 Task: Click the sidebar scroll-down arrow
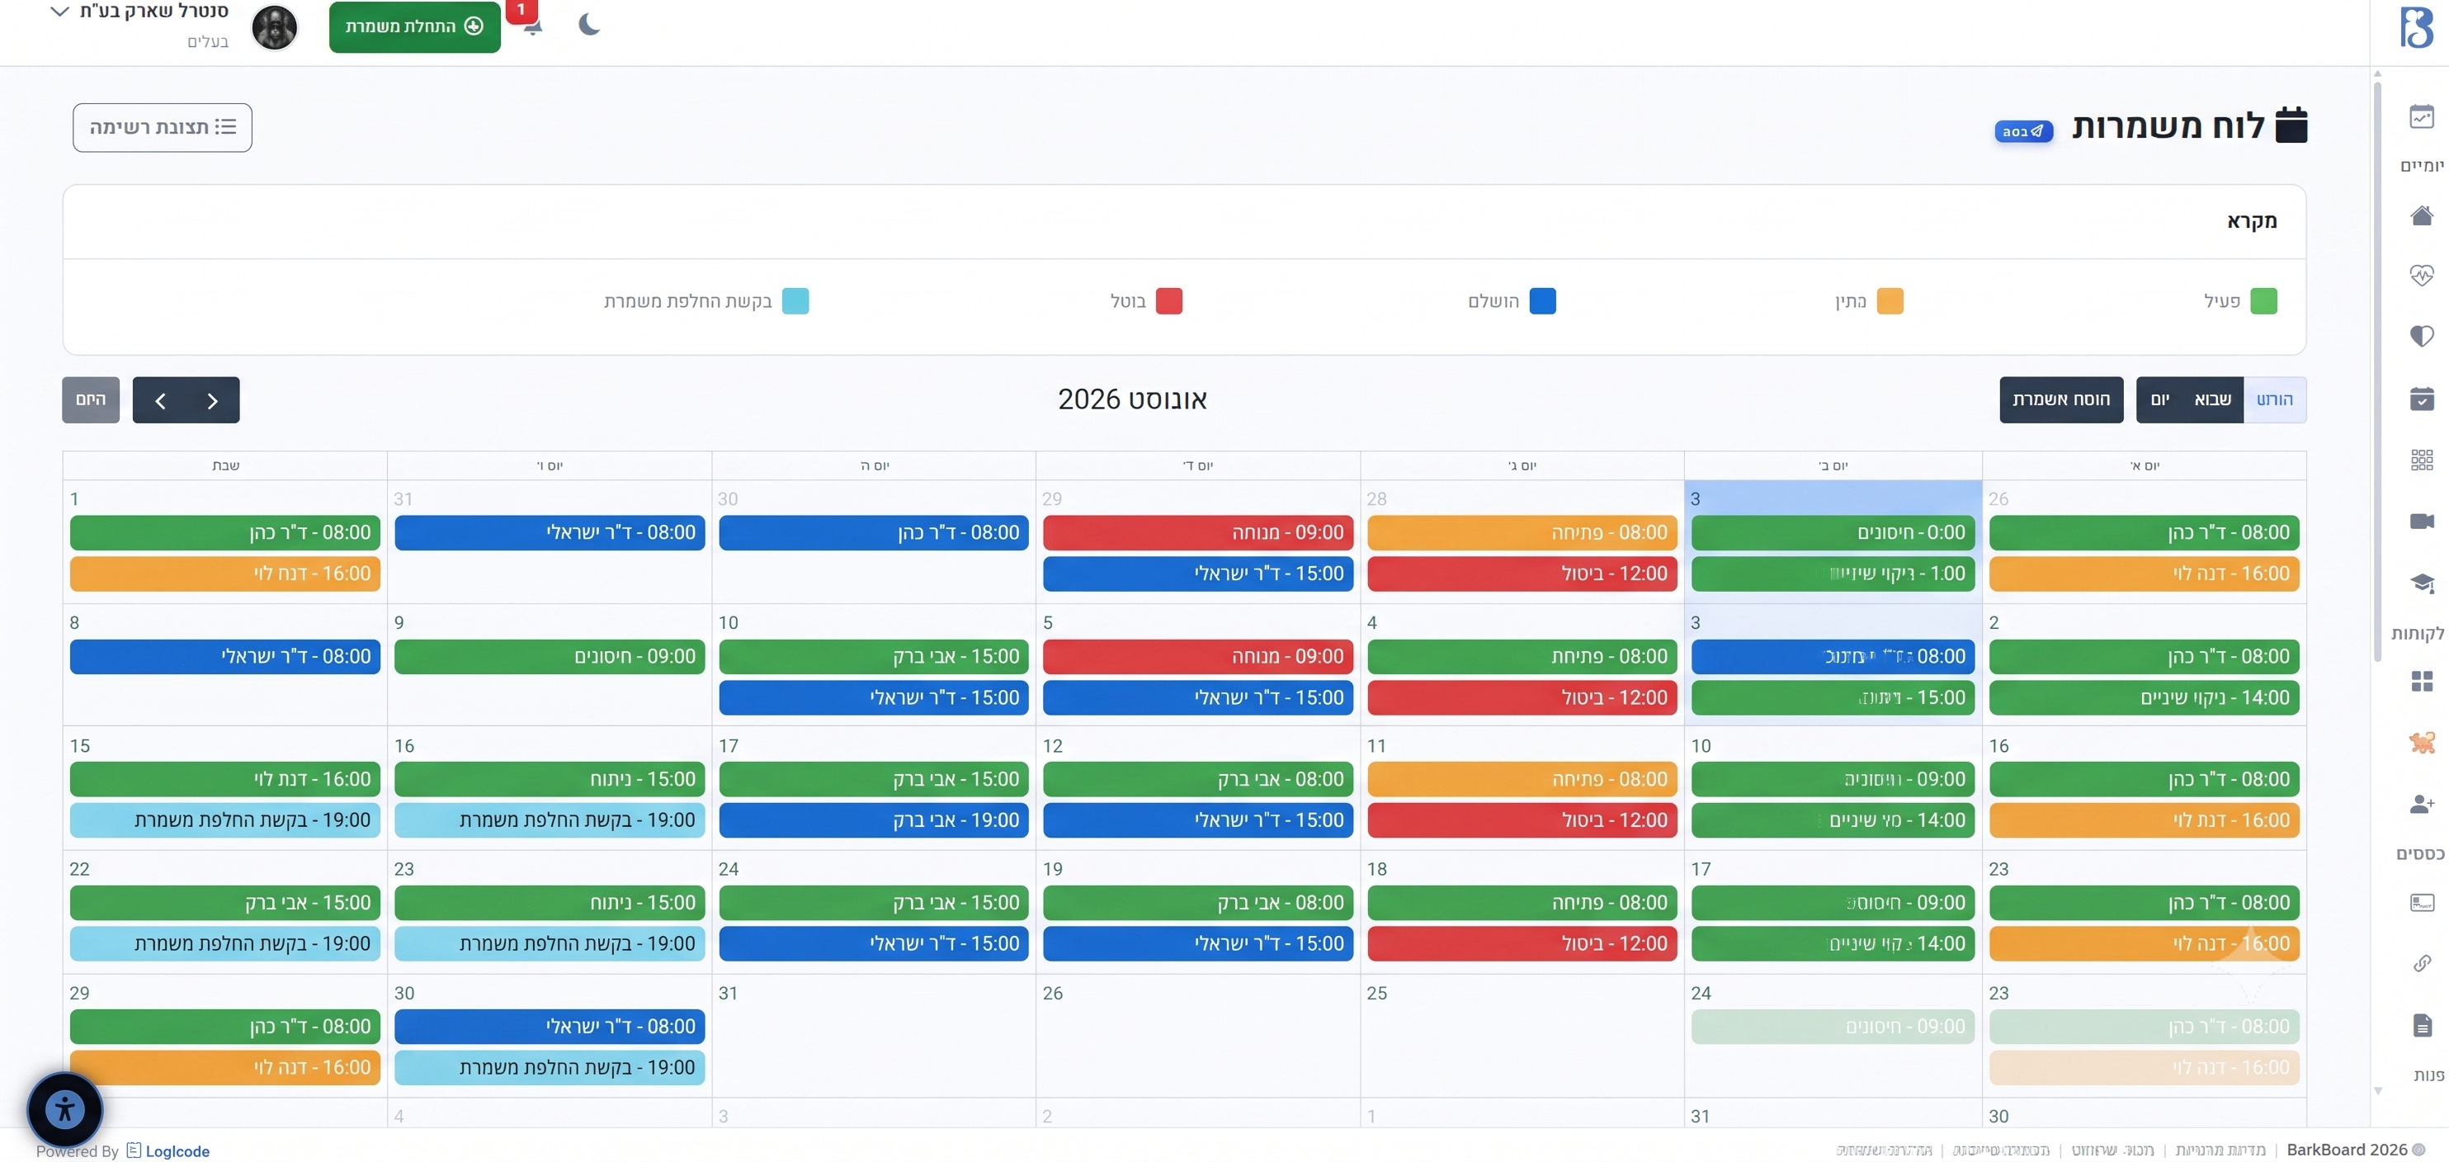[x=2378, y=1091]
